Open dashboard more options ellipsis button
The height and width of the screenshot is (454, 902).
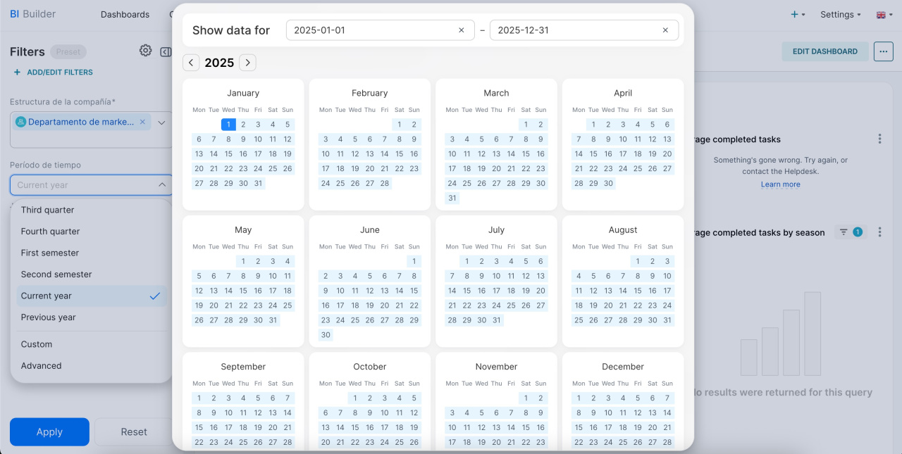click(883, 51)
